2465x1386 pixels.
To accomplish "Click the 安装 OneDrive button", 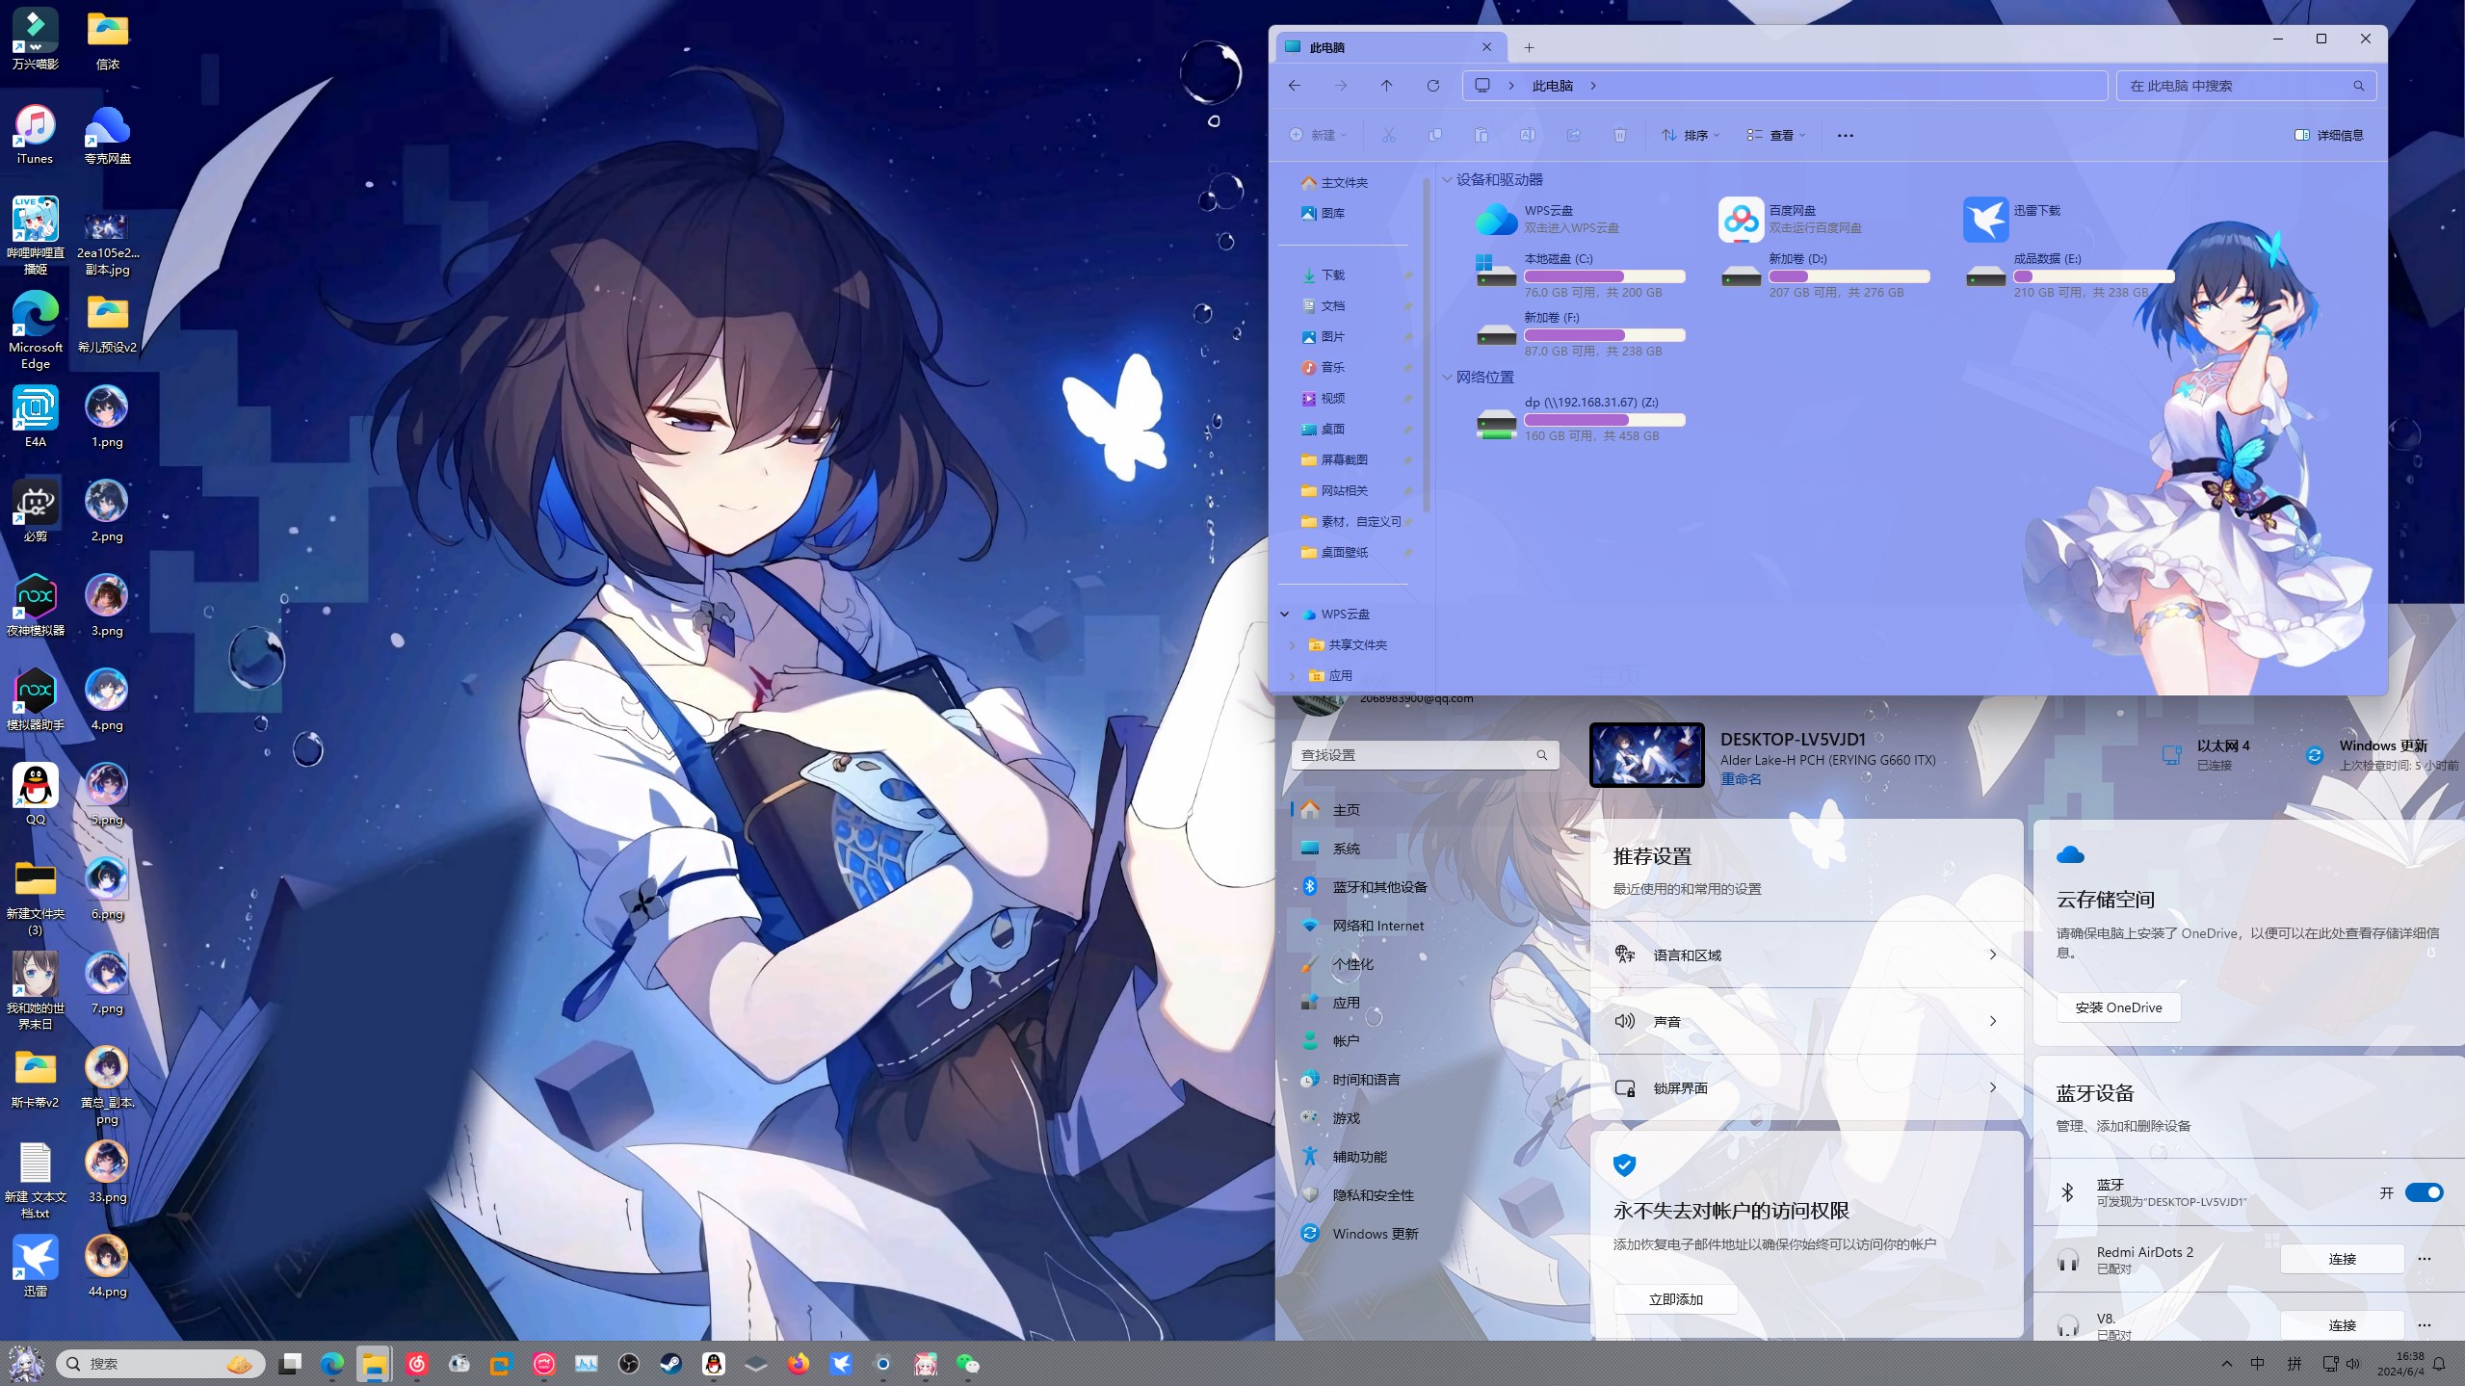I will point(2117,1007).
